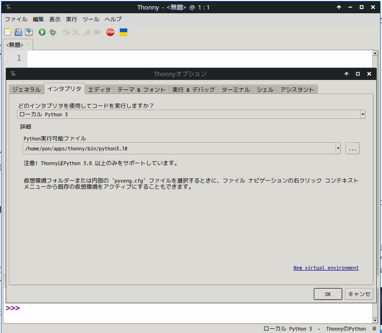Click the ローカル Python 3 combo box

pyautogui.click(x=191, y=114)
